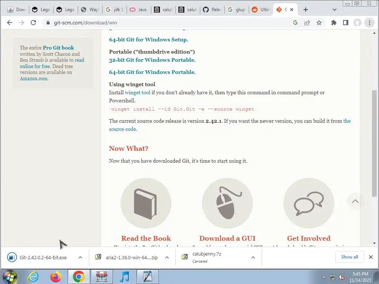Click the Get Involved heading link

click(x=309, y=239)
